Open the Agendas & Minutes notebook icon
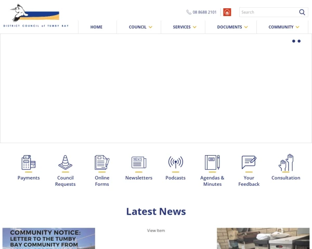Viewport: 312px width, 249px height. 212,162
